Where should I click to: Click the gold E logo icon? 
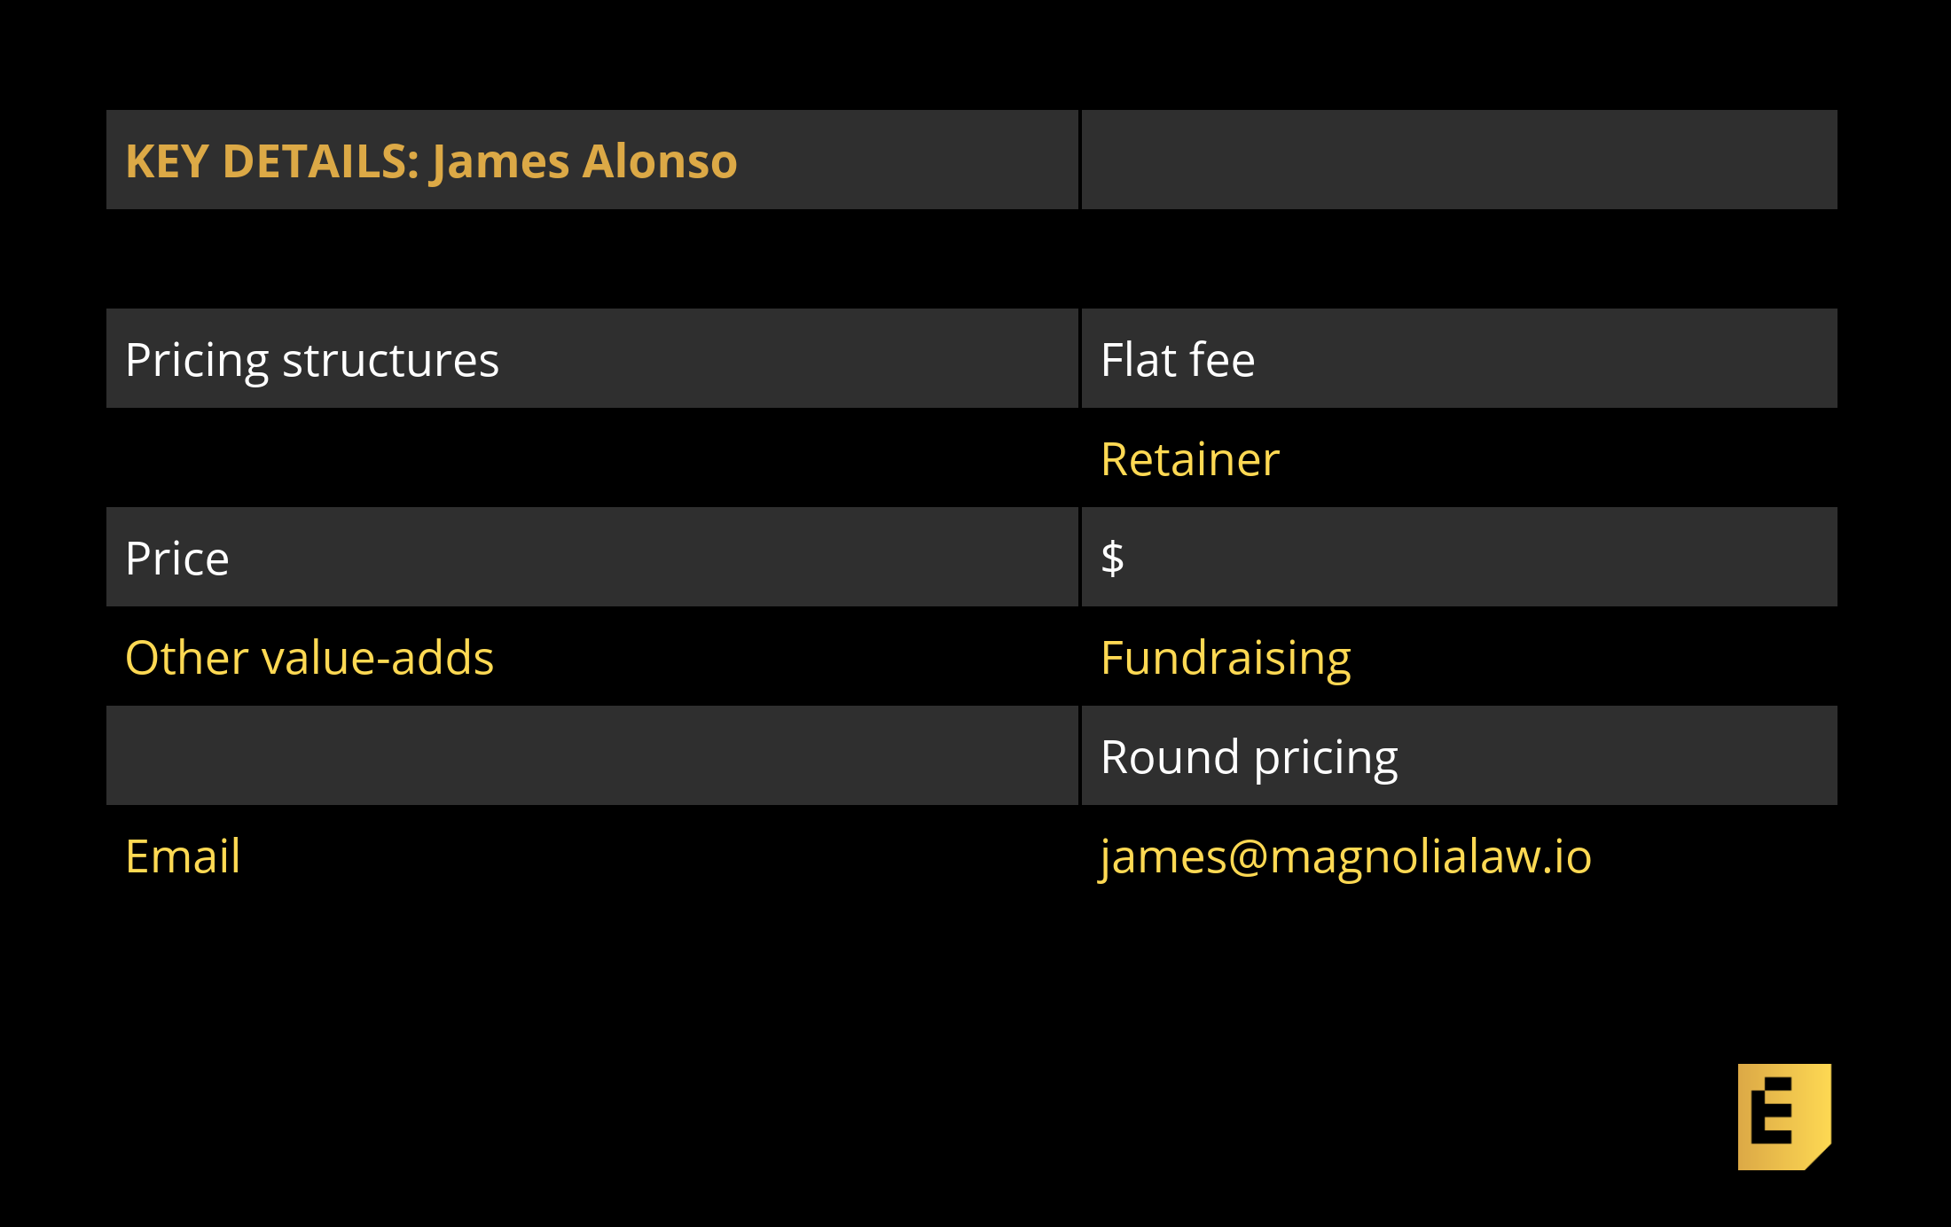(1783, 1116)
